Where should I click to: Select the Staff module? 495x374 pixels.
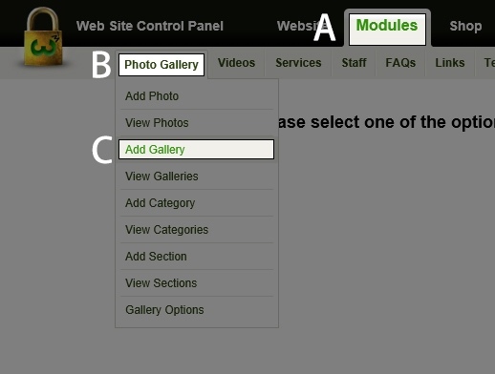click(x=354, y=63)
